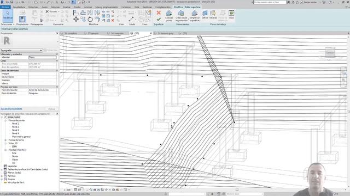Click the Save icon in quick access toolbar
Image resolution: width=350 pixels, height=196 pixels.
tap(12, 2)
